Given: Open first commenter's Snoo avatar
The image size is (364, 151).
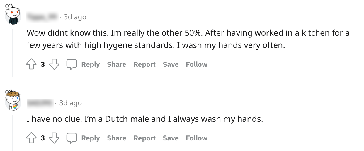Looking at the screenshot, I should click(x=13, y=15).
